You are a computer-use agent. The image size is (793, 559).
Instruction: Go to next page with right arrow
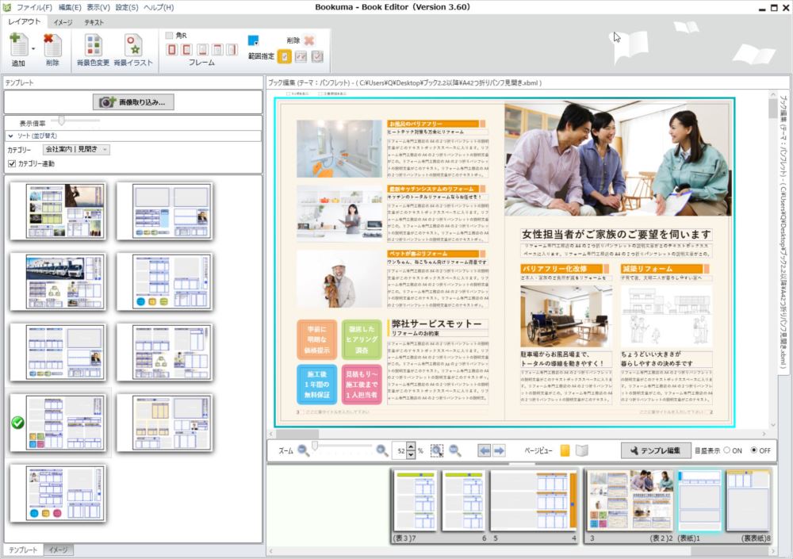click(499, 450)
